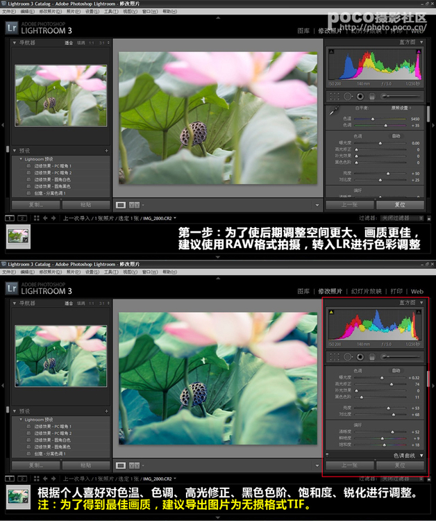The width and height of the screenshot is (436, 521).
Task: Click before/after YY icon in upper window toolbar
Action: point(134,205)
